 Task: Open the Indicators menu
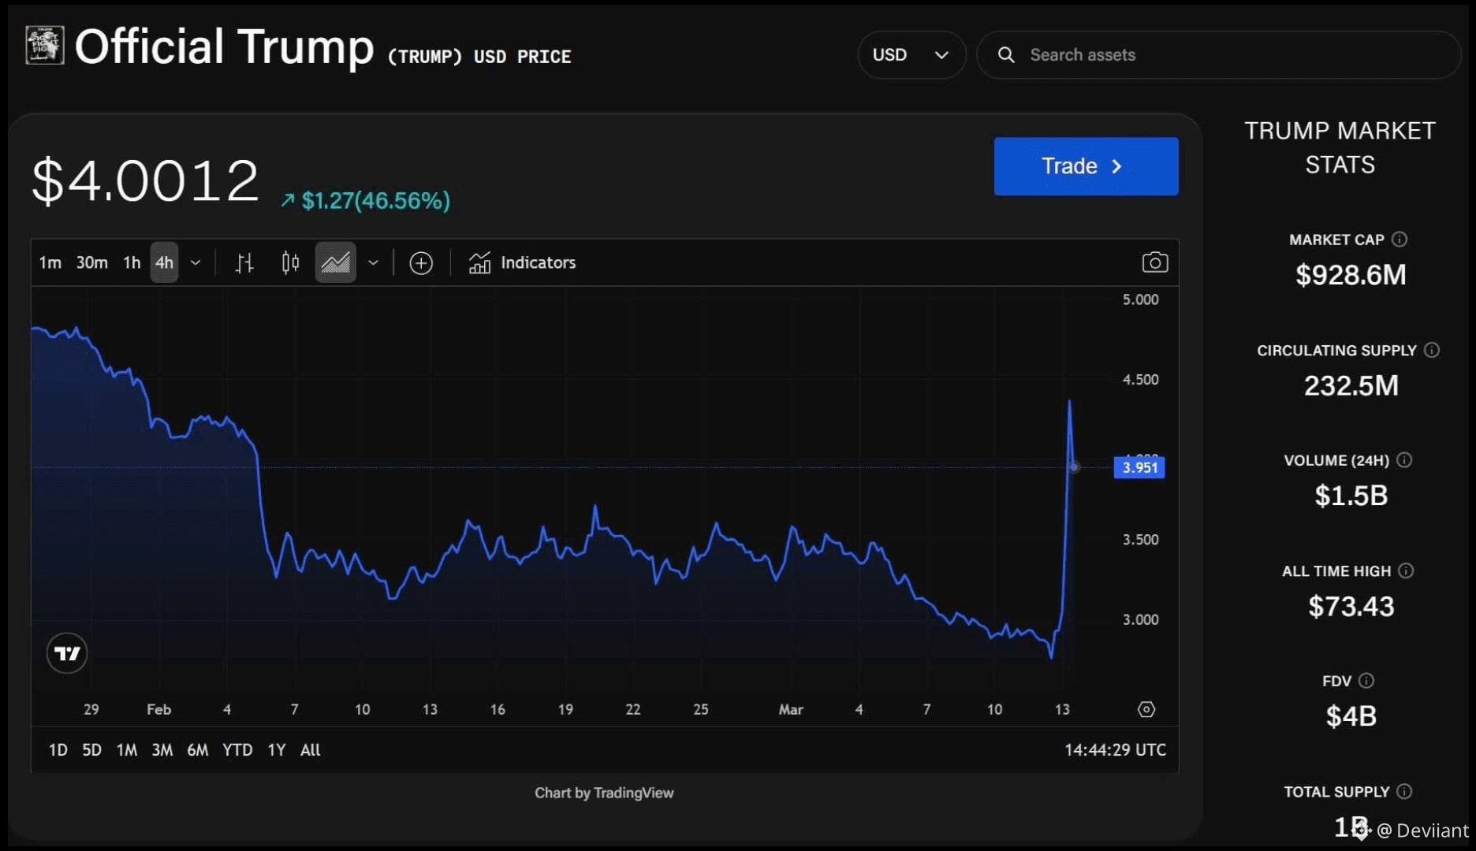click(522, 262)
